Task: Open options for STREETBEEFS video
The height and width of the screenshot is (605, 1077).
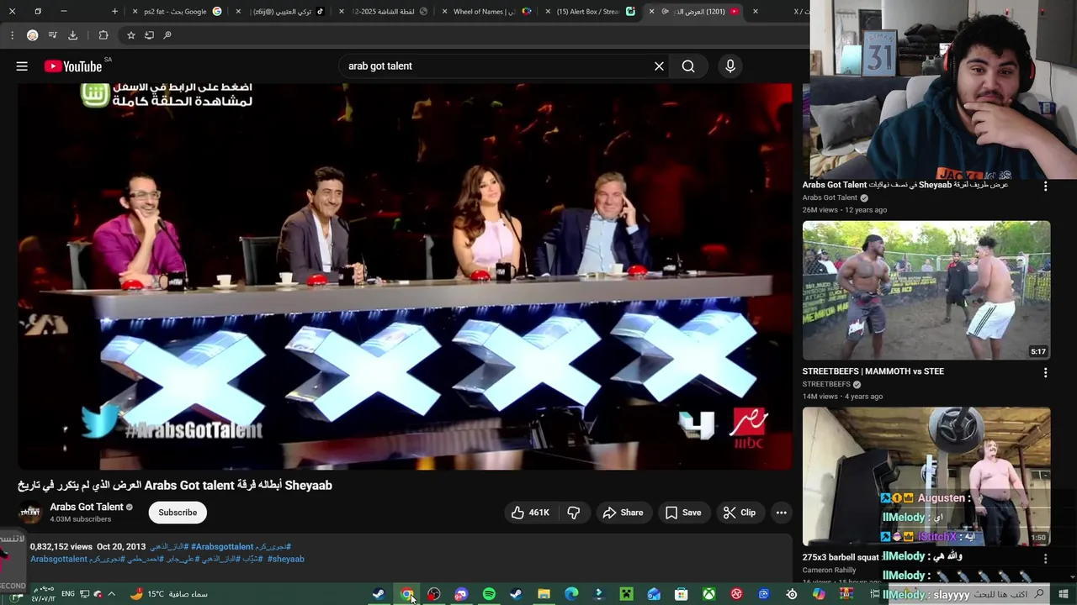Action: [x=1045, y=372]
